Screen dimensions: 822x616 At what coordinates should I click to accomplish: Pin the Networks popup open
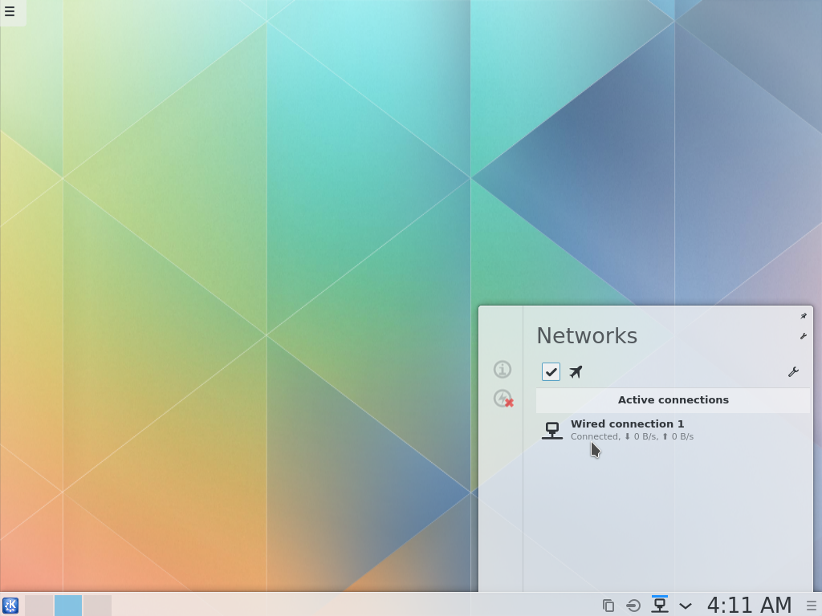(804, 315)
